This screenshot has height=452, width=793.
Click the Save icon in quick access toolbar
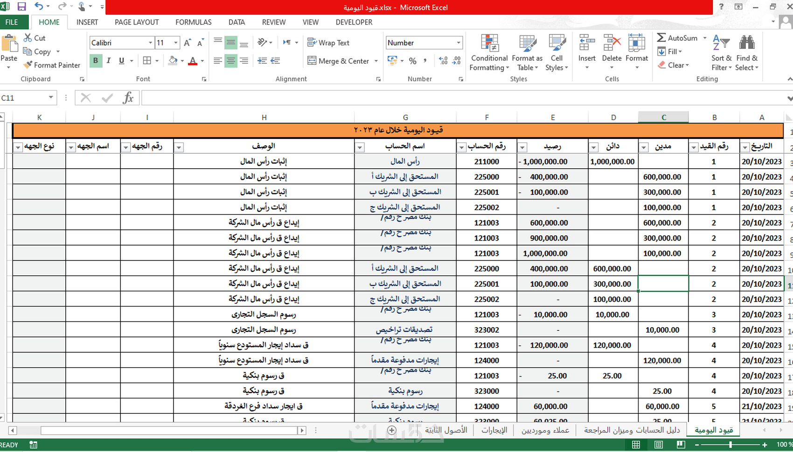click(x=21, y=7)
